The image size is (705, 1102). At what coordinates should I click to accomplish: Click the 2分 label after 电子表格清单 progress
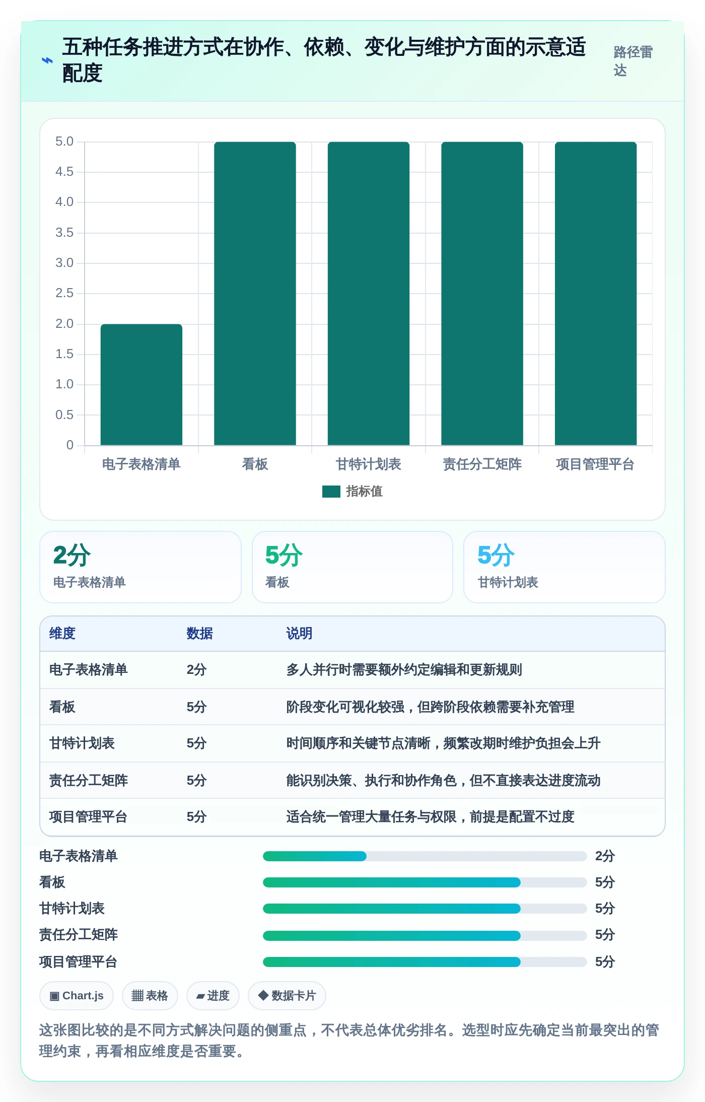605,856
